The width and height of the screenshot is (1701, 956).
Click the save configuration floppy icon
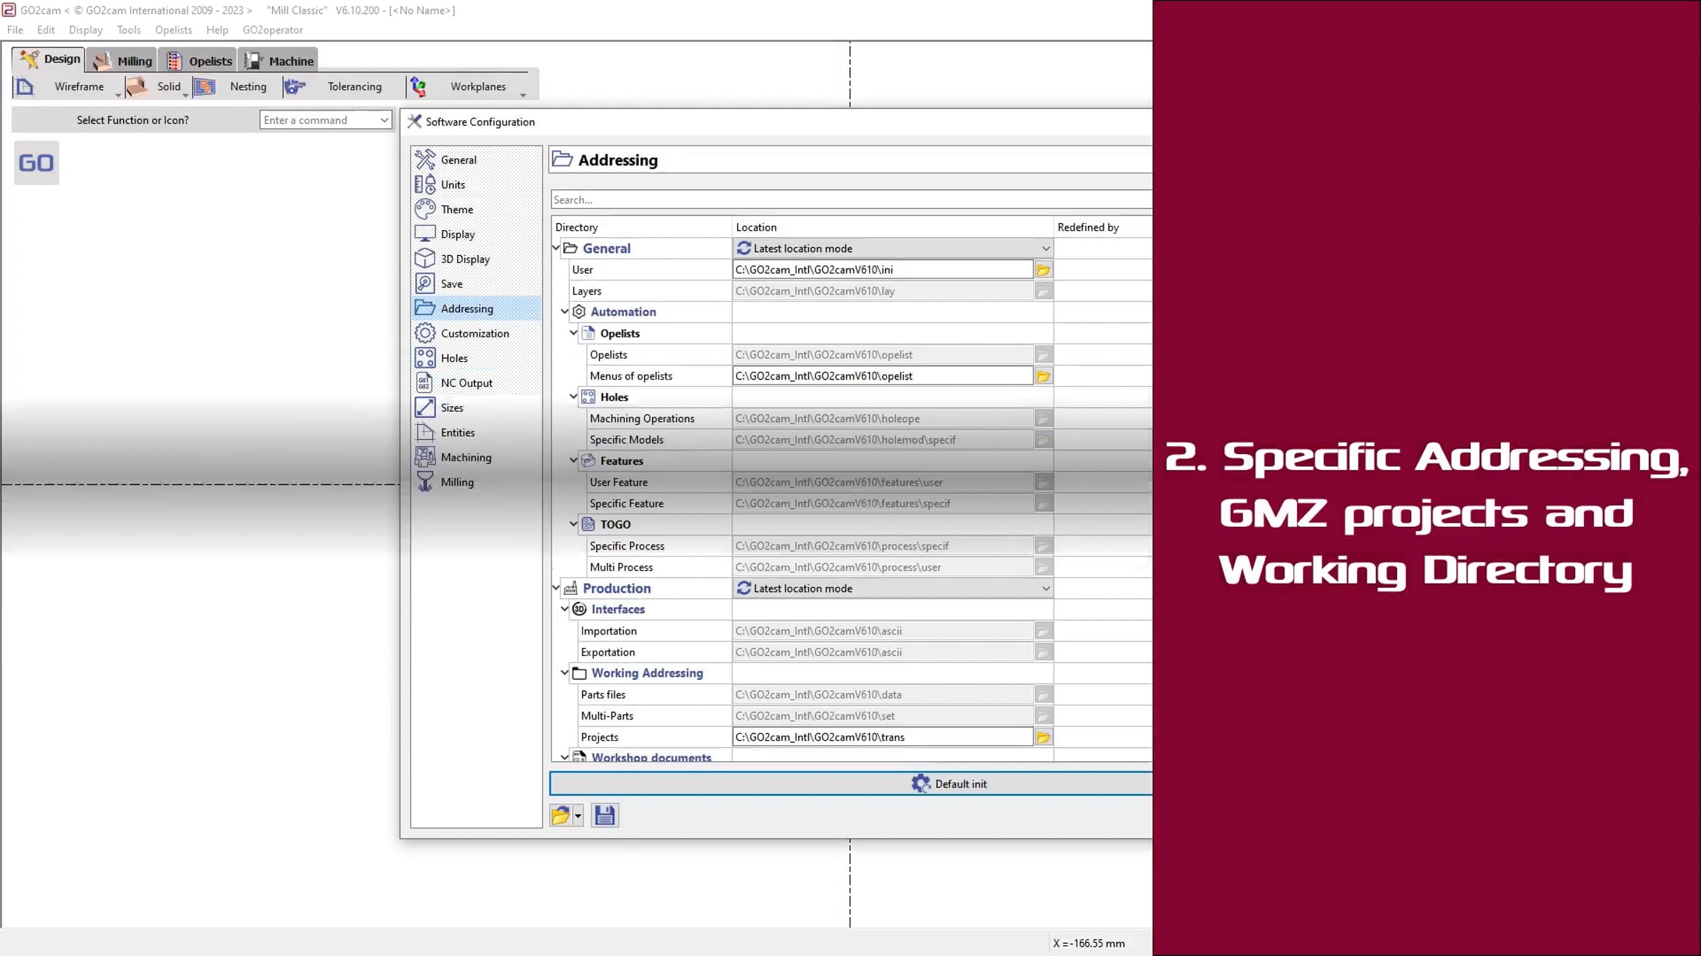click(x=605, y=816)
